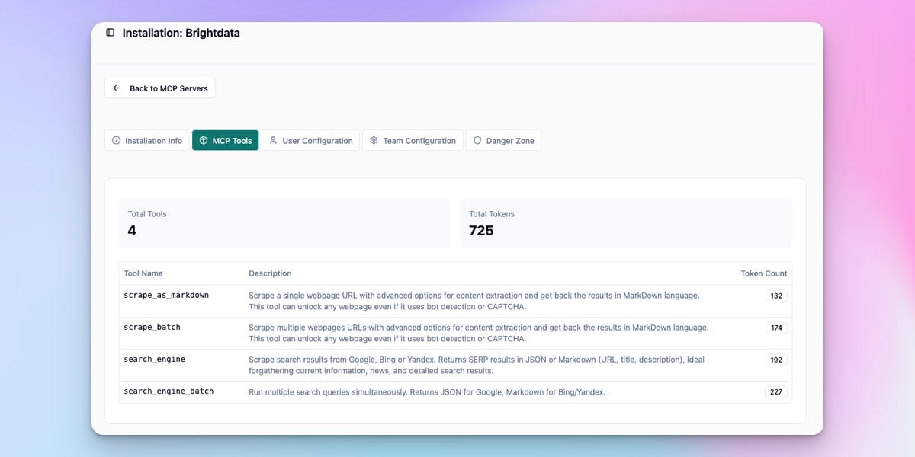Click the Total Tools summary card
915x457 pixels.
tap(284, 223)
